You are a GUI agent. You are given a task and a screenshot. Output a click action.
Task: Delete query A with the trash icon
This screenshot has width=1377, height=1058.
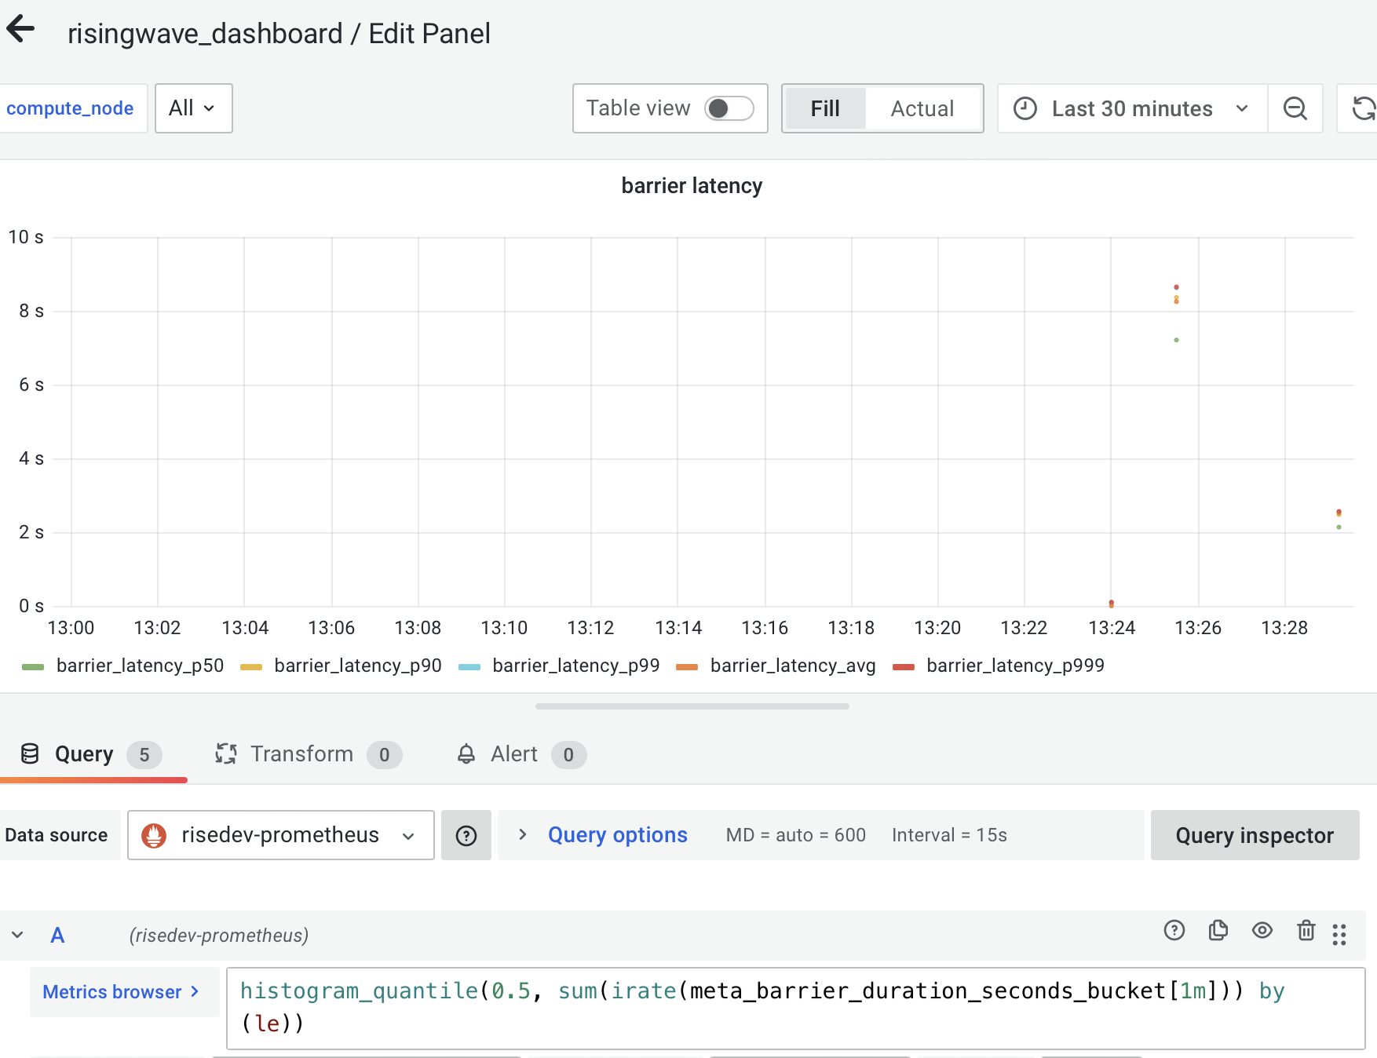coord(1306,931)
